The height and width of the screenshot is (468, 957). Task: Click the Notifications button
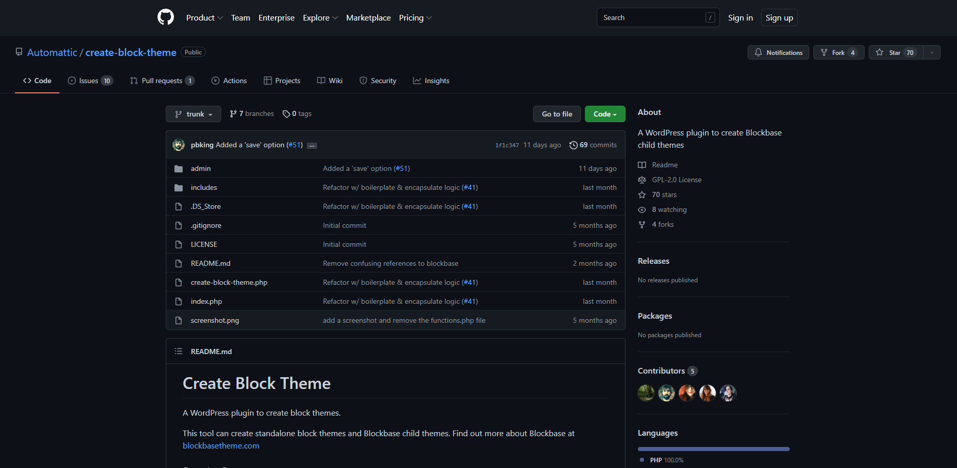tap(778, 52)
